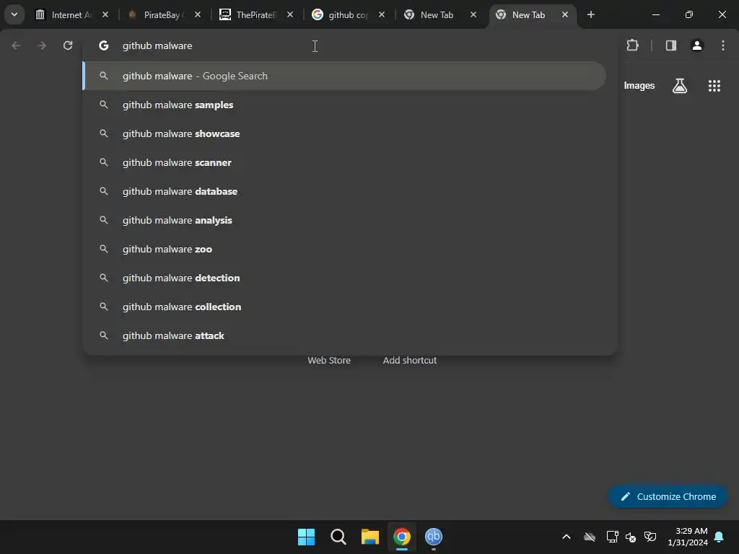This screenshot has width=739, height=554.
Task: Select 'github malware collection' suggestion
Action: click(x=344, y=307)
